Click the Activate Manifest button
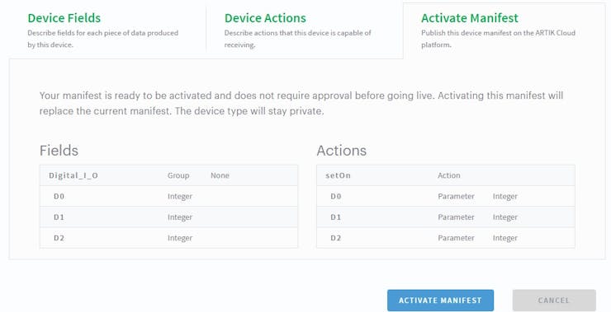 point(440,300)
